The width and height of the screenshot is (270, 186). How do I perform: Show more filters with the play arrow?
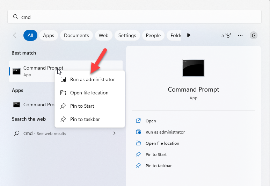(x=189, y=35)
